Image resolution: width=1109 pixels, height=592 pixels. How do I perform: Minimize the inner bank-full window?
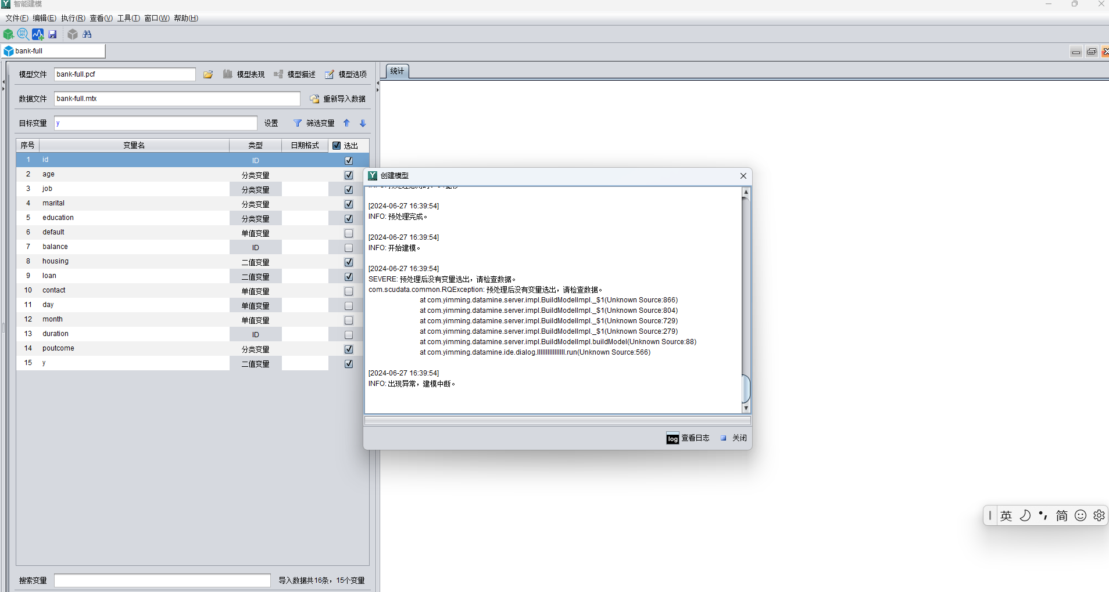1076,52
